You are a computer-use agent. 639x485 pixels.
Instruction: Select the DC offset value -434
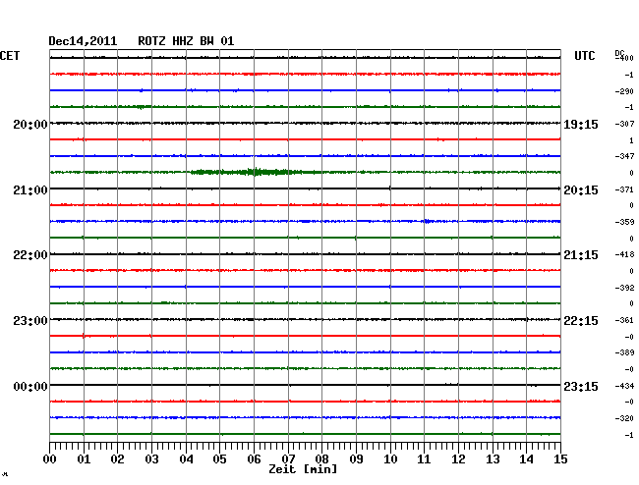624,386
